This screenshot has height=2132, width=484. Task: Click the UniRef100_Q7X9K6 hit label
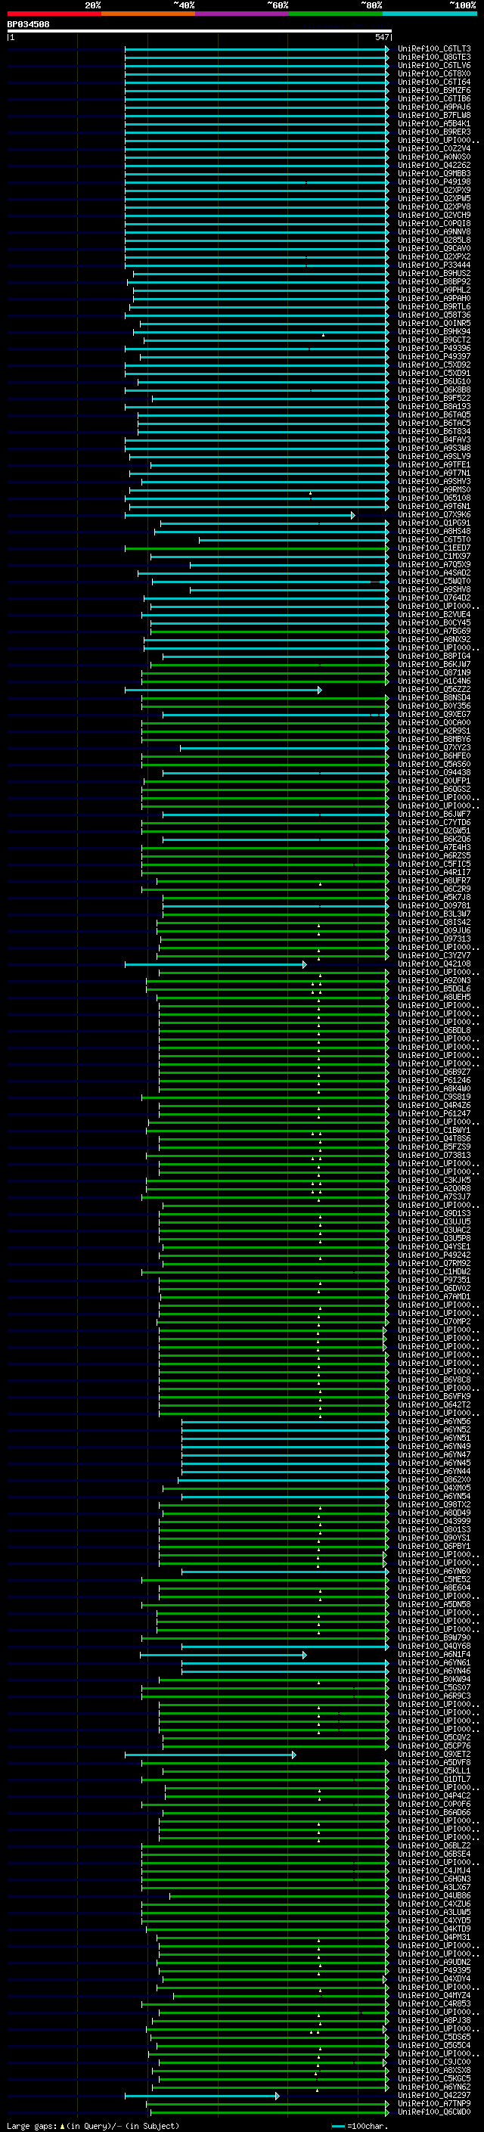coord(434,515)
